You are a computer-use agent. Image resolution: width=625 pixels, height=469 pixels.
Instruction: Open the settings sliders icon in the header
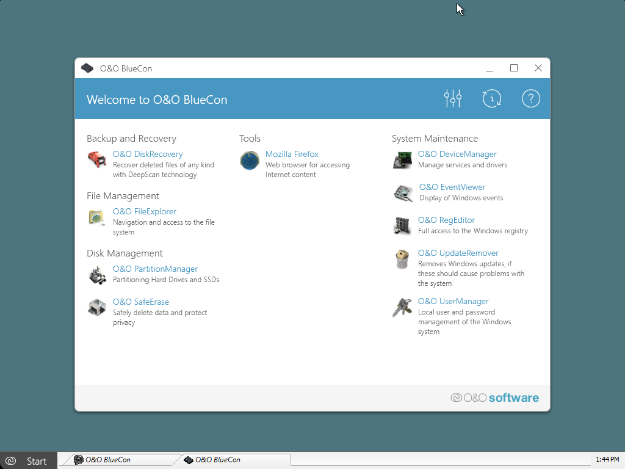point(453,98)
